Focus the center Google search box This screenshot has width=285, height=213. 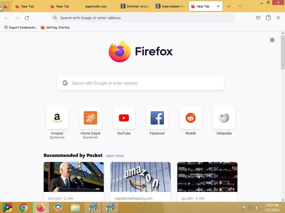click(x=141, y=83)
